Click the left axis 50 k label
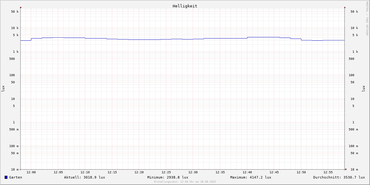Screen dimensions: 370x185 tap(15, 12)
